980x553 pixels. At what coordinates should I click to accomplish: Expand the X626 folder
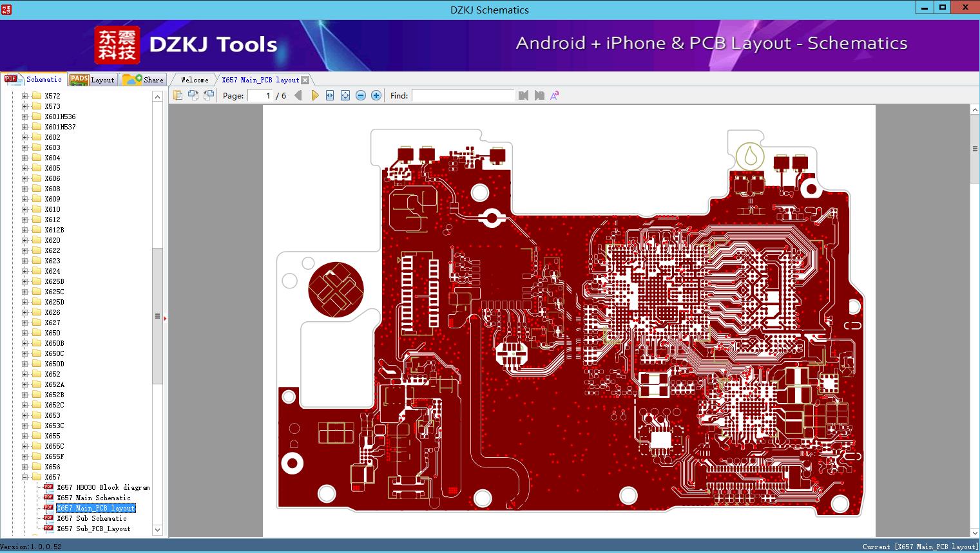click(x=25, y=312)
